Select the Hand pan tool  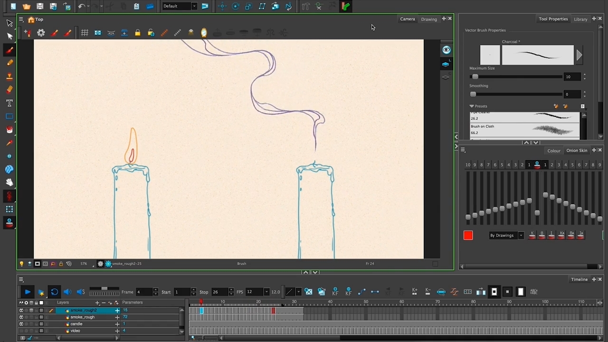coord(9,182)
